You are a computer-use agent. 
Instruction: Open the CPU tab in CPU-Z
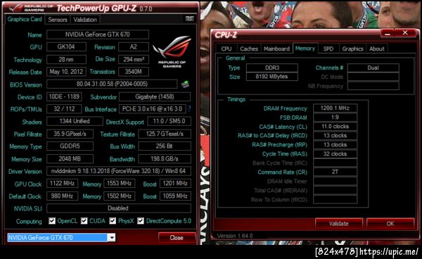[x=226, y=49]
